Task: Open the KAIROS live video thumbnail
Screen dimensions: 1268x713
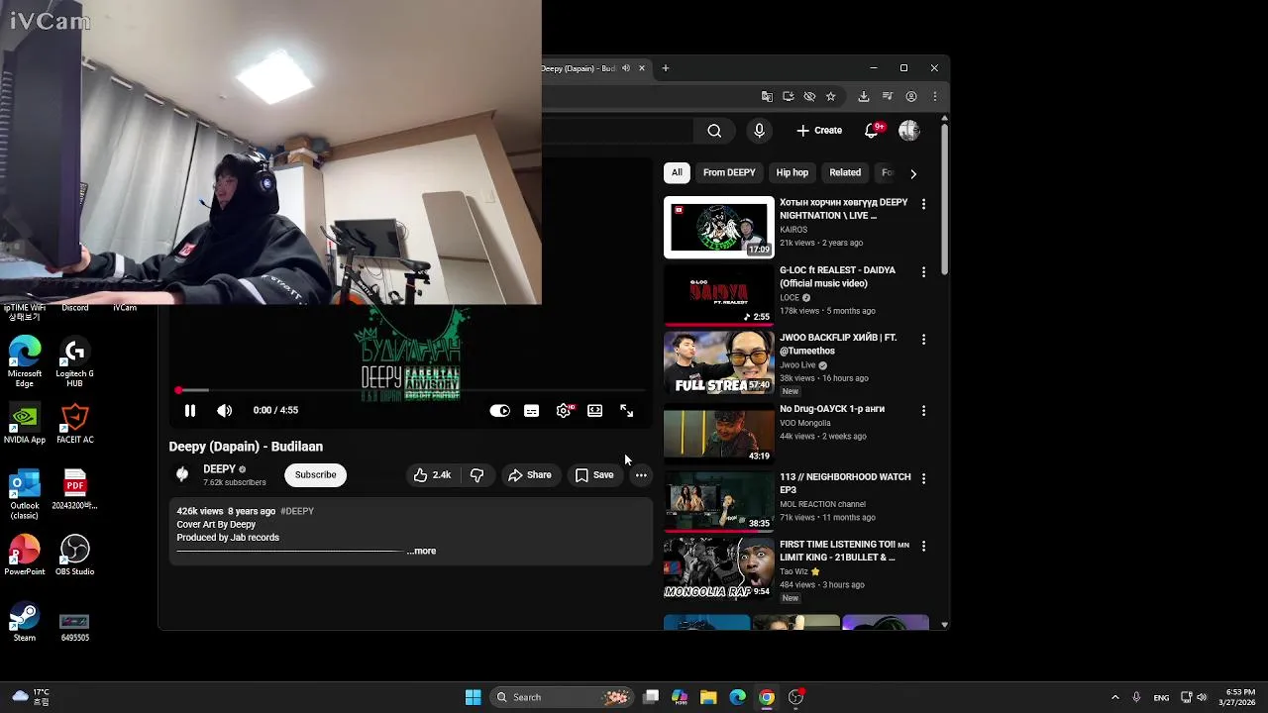Action: tap(719, 227)
